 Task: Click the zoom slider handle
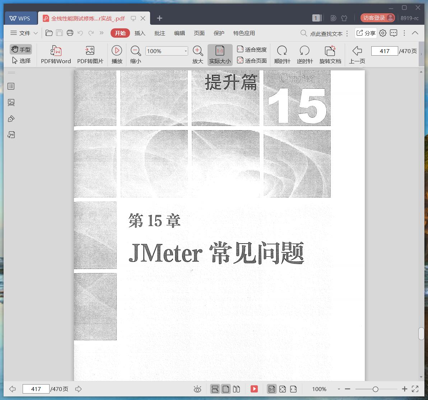pos(375,389)
